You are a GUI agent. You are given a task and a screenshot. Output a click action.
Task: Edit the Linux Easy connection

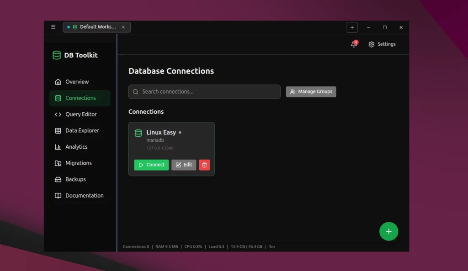(184, 165)
